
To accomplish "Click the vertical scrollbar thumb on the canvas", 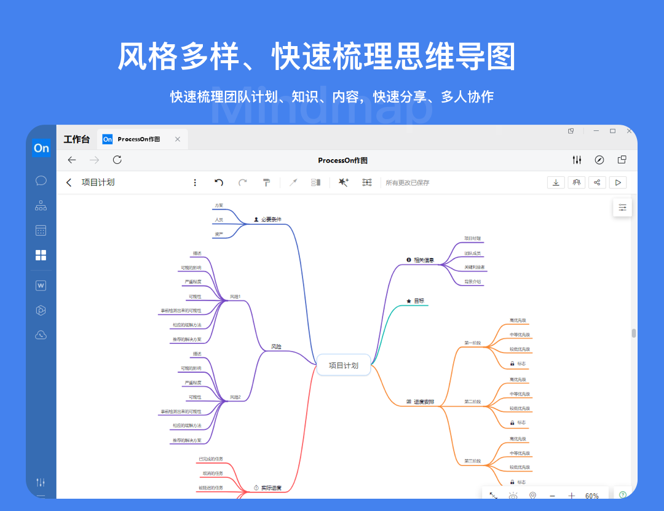I will pyautogui.click(x=633, y=334).
